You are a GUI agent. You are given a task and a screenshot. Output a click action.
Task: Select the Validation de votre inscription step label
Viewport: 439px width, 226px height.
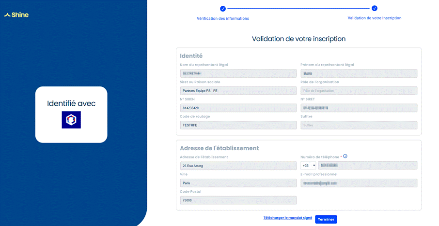[375, 18]
